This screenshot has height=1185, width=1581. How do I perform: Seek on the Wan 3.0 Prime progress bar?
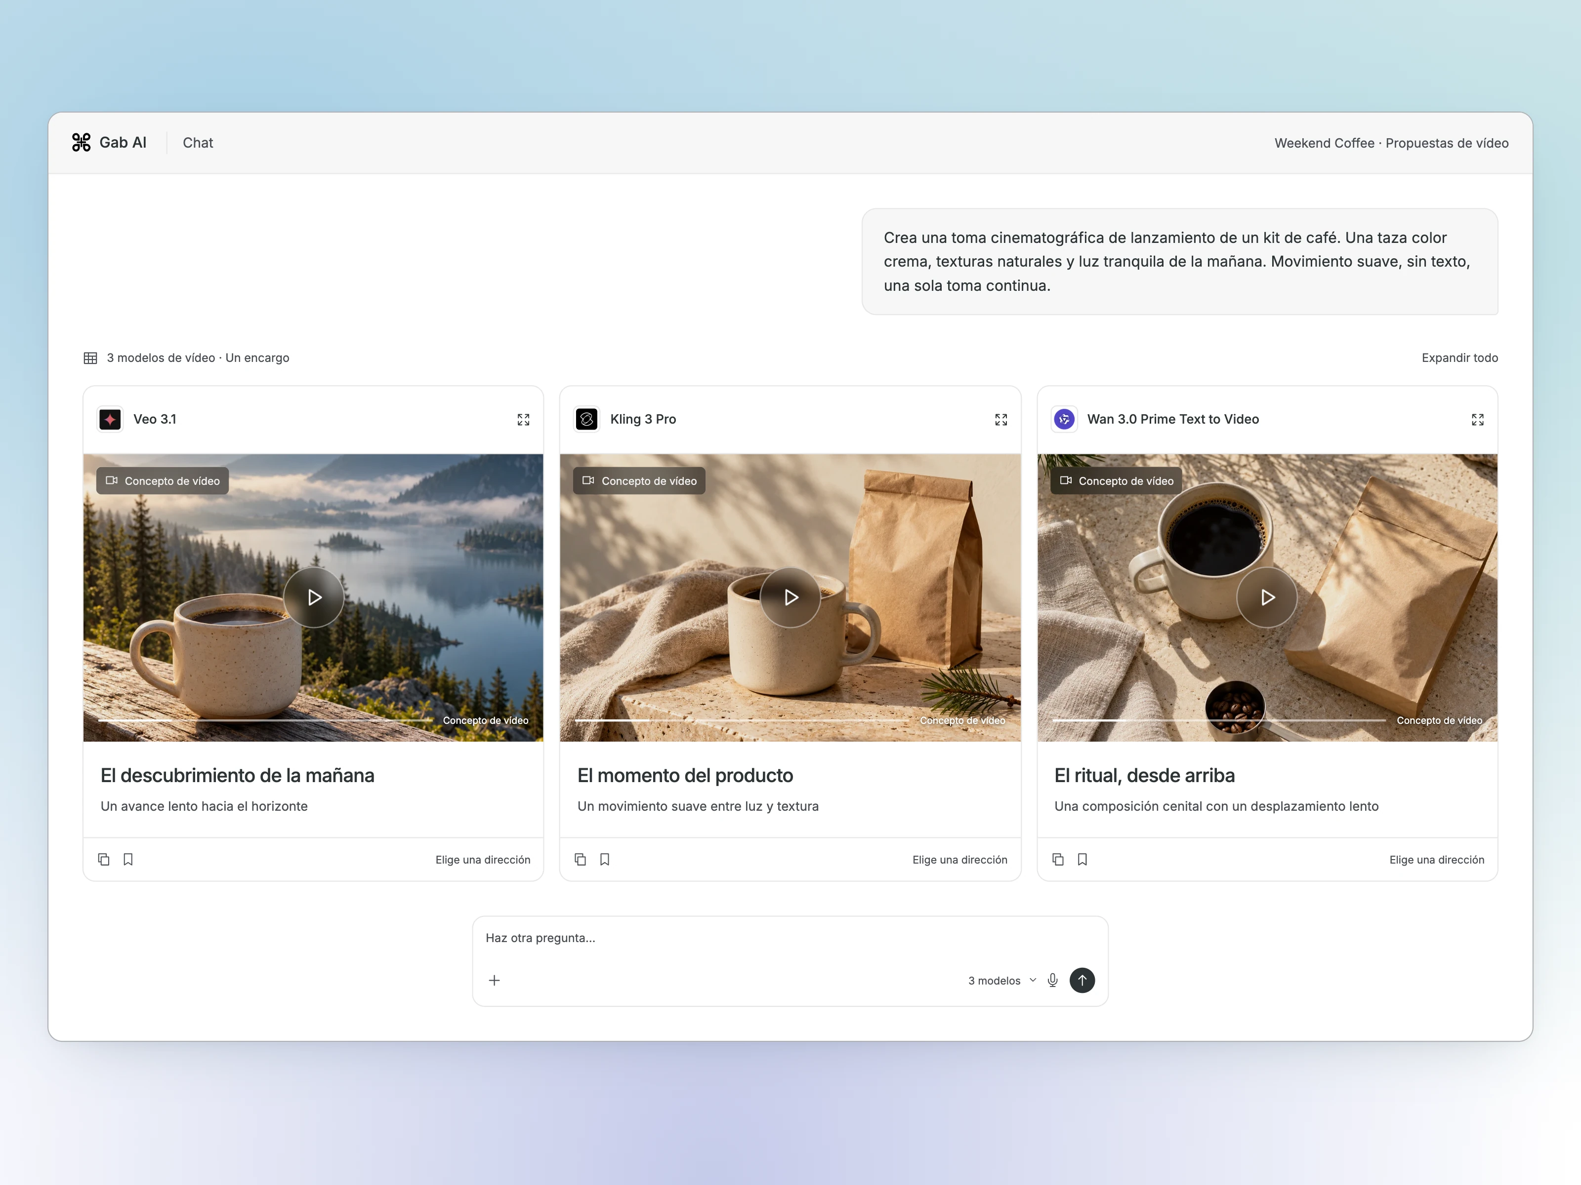click(x=1219, y=721)
